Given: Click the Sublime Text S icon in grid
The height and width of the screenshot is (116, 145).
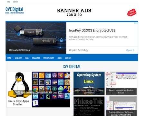Looking at the screenshot, I should 35,75.
